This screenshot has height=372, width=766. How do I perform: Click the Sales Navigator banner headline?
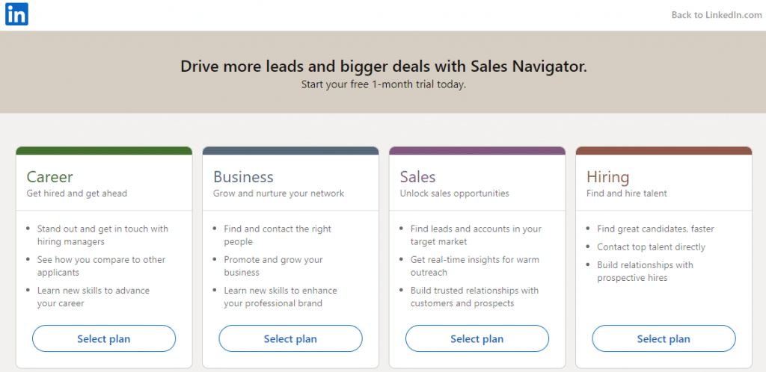[384, 66]
